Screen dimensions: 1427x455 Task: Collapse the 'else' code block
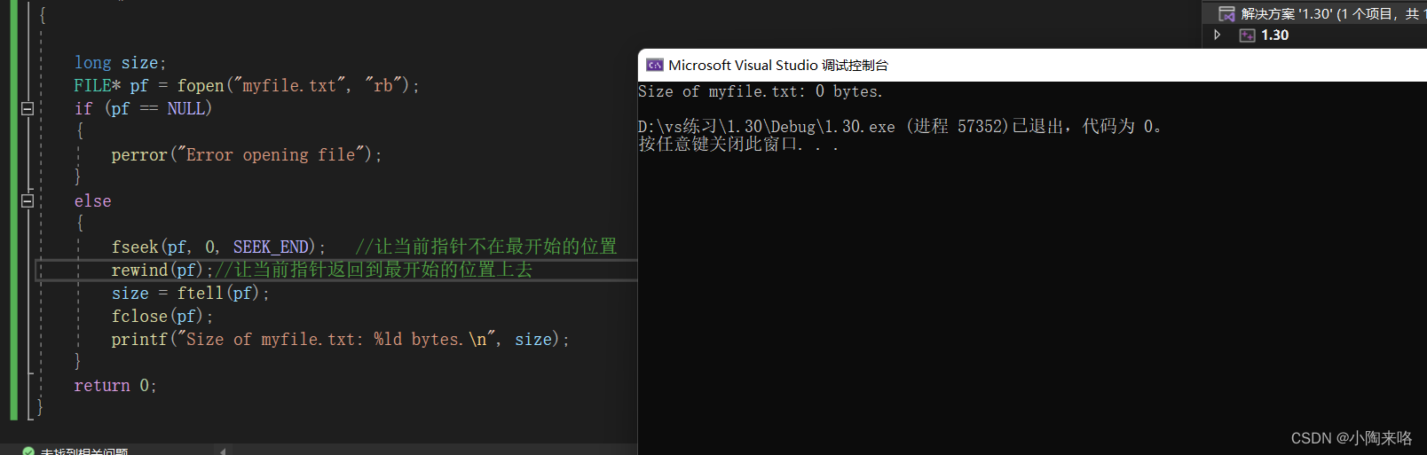pos(28,201)
